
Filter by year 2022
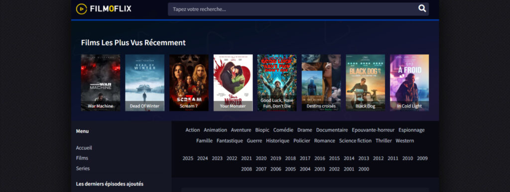pos(232,159)
